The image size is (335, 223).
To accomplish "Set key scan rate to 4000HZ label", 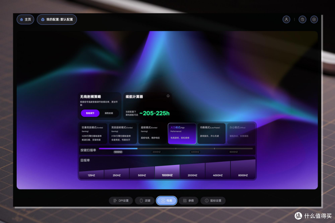I will tap(195, 152).
